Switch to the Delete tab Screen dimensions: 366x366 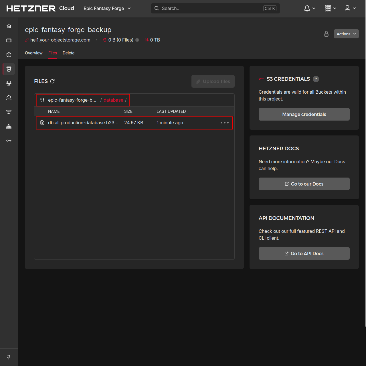point(68,53)
